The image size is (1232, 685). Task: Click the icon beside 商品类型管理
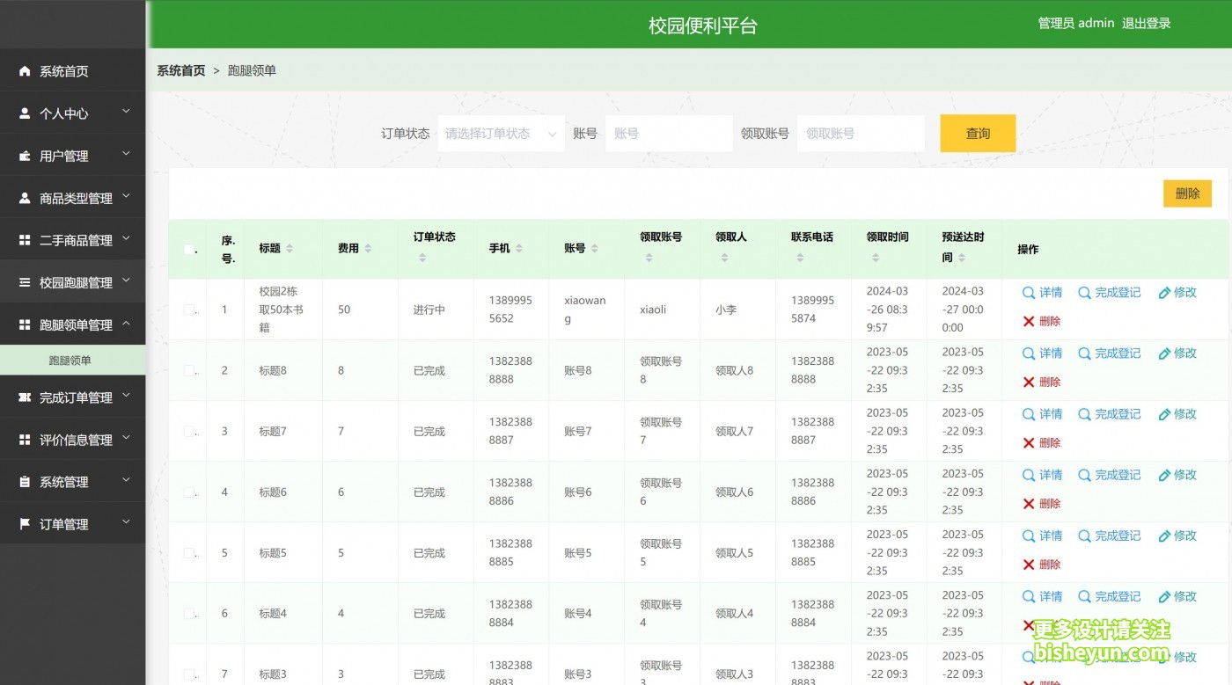(25, 198)
